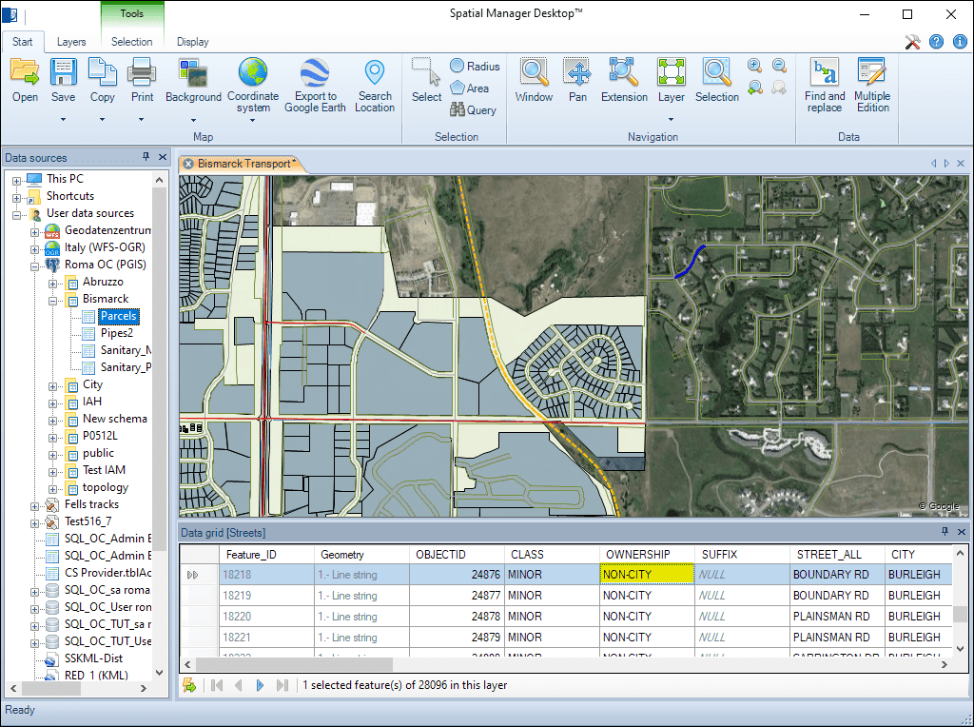Open the Zoom Layer dropdown arrow

671,120
